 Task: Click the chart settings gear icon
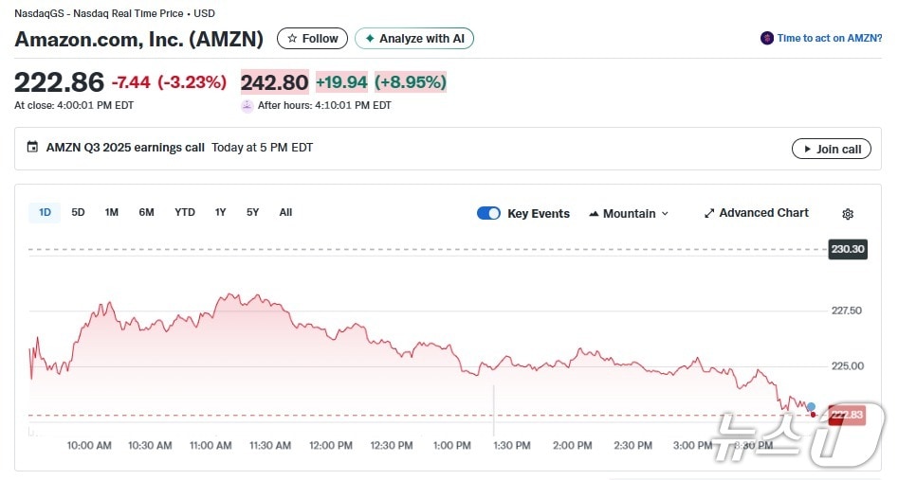coord(848,214)
